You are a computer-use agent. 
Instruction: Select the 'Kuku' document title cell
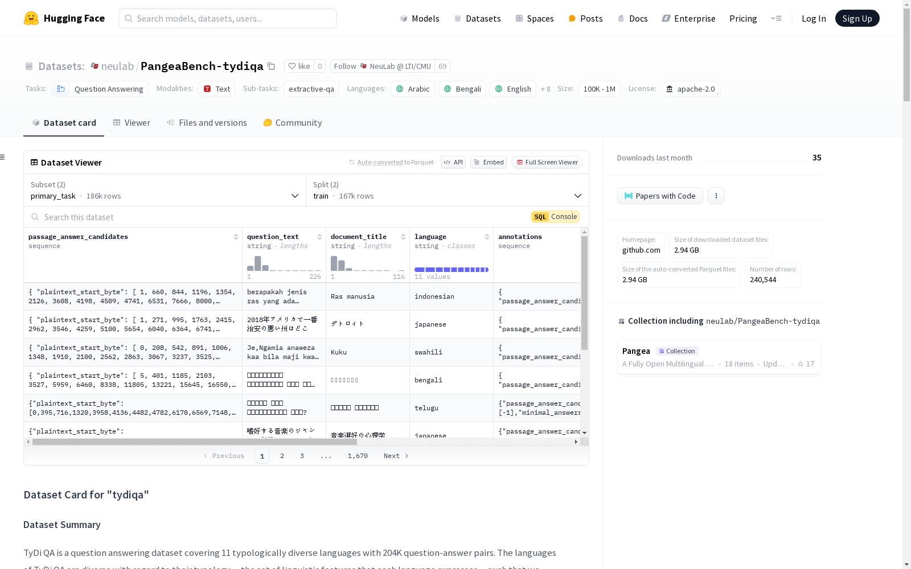[368, 352]
